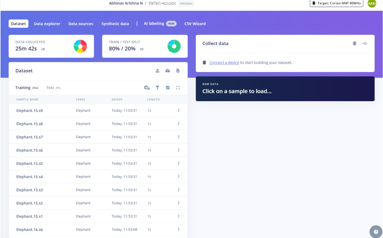The image size is (383, 238).
Task: Click the device chip icon in Collect data header
Action: click(355, 43)
